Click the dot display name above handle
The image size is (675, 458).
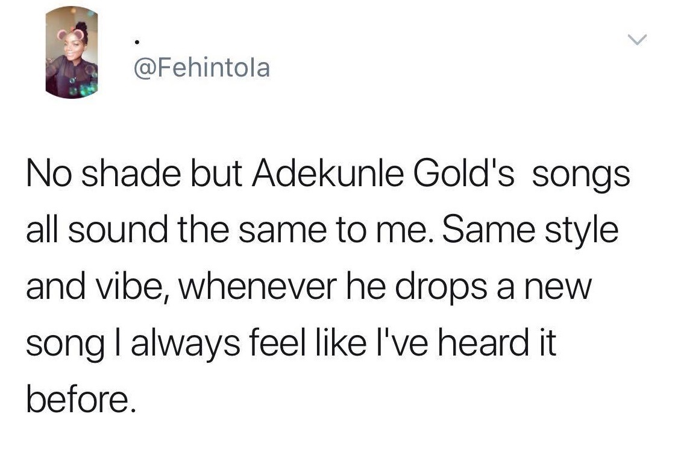coord(137,42)
